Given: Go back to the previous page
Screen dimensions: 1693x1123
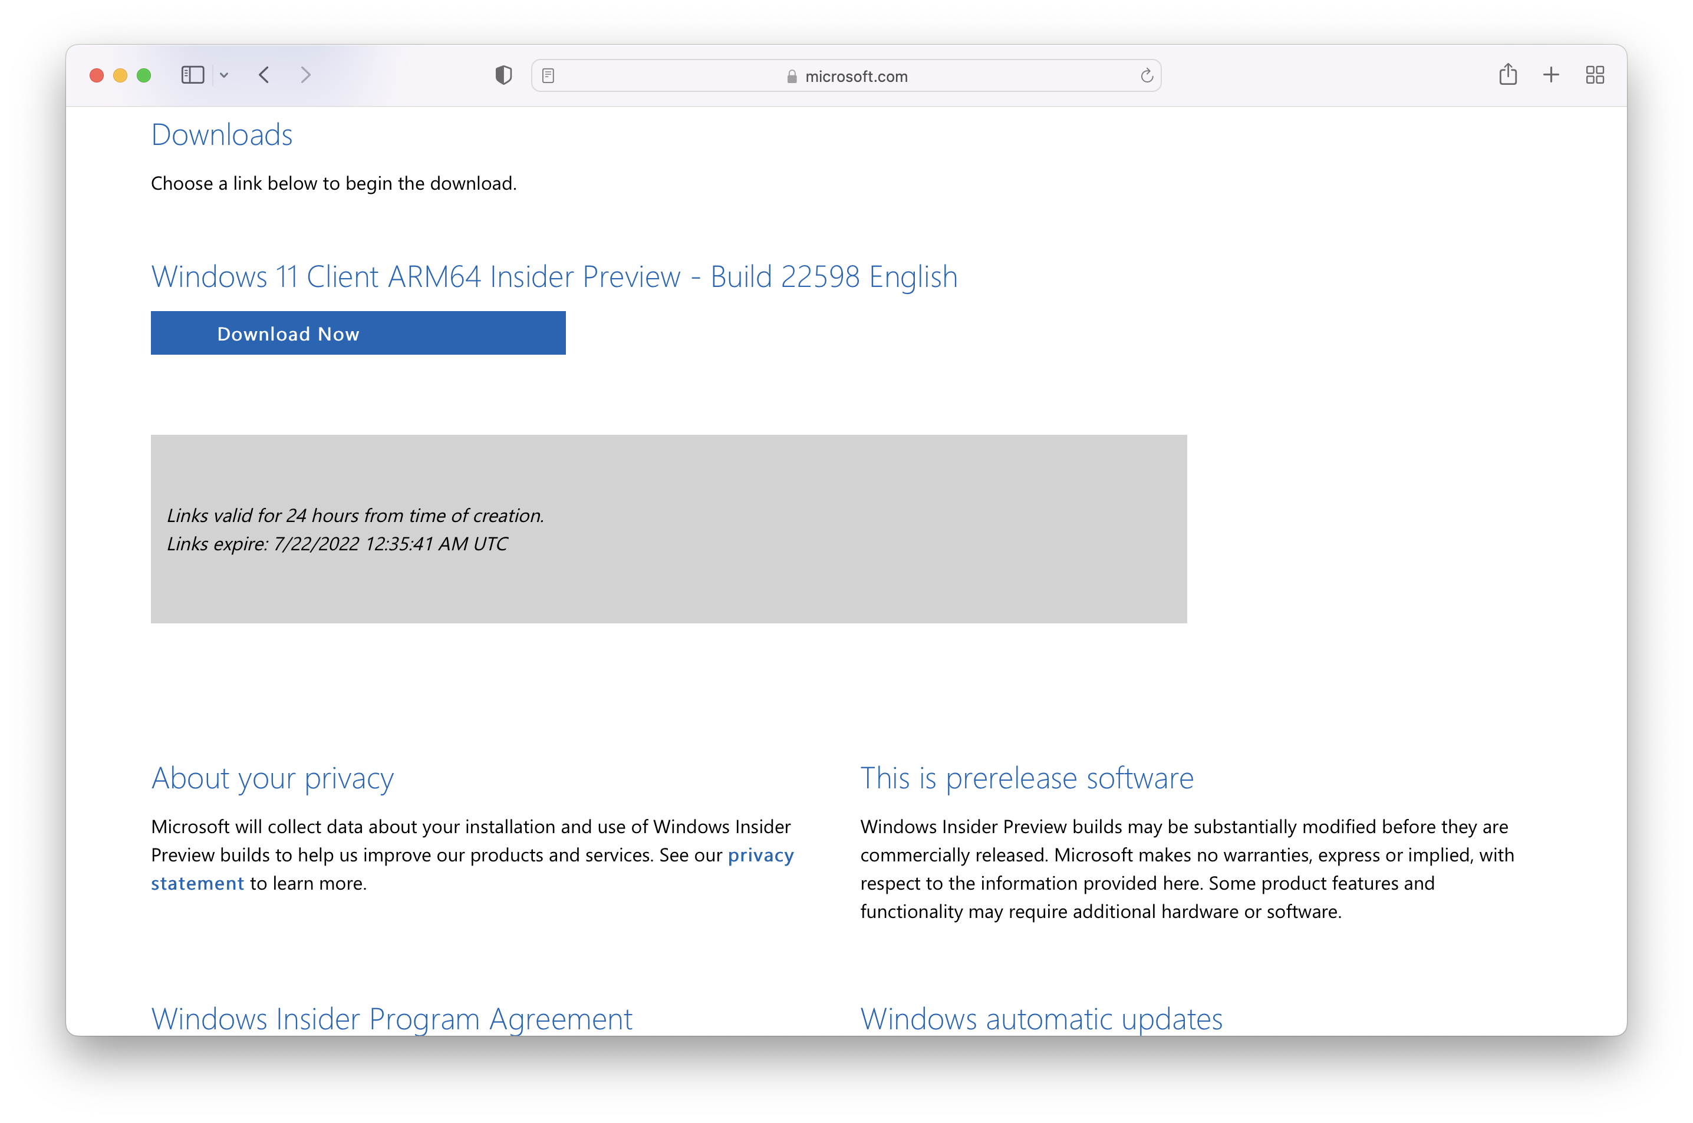Looking at the screenshot, I should 264,75.
